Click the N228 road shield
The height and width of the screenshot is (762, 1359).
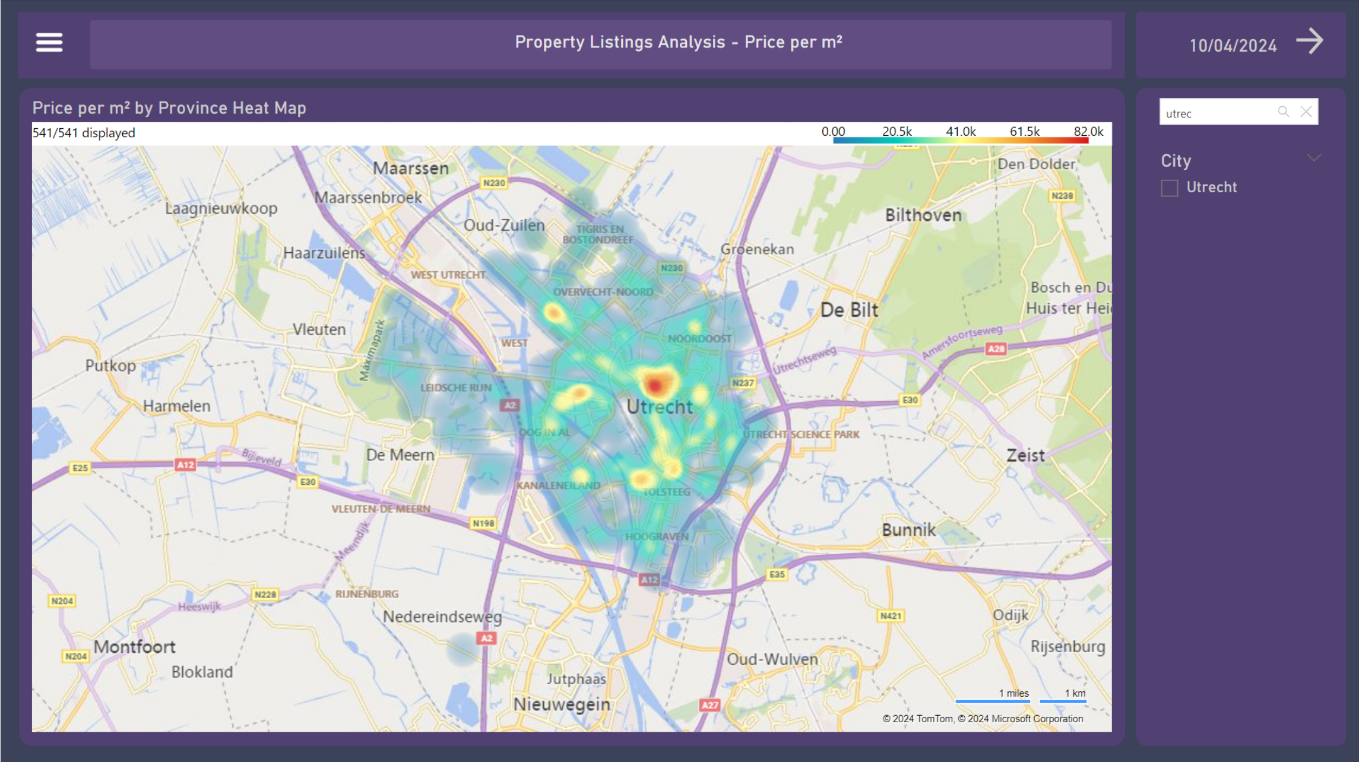coord(265,594)
